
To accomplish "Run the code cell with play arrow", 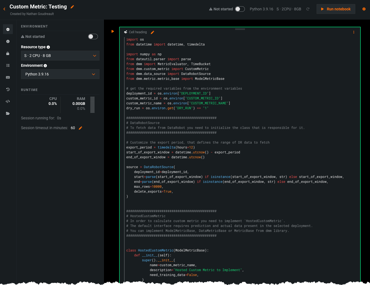I will click(113, 31).
